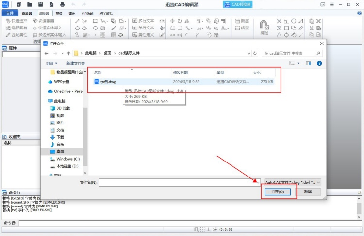The height and width of the screenshot is (236, 364).
Task: Select the 示例.dwg file
Action: pos(183,82)
